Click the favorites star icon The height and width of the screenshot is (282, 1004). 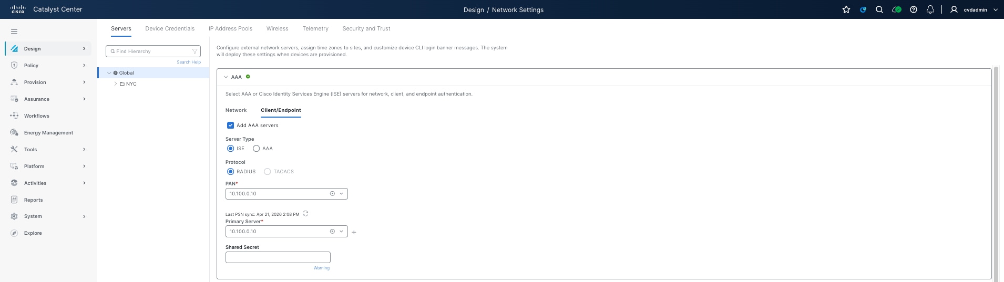[846, 9]
